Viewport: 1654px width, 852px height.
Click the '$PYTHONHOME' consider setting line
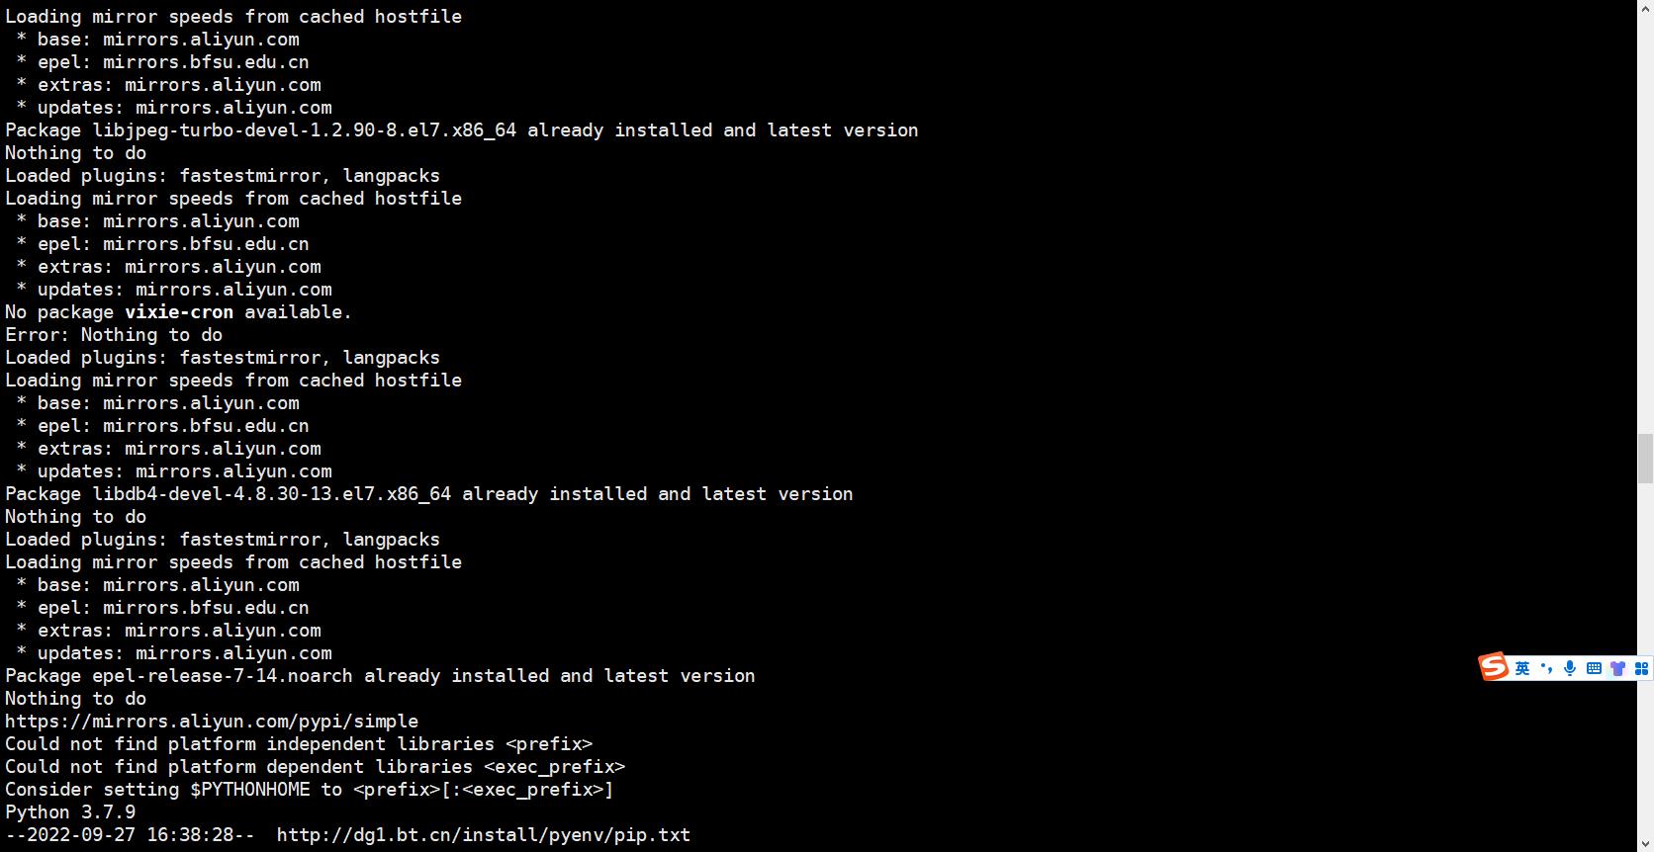310,790
